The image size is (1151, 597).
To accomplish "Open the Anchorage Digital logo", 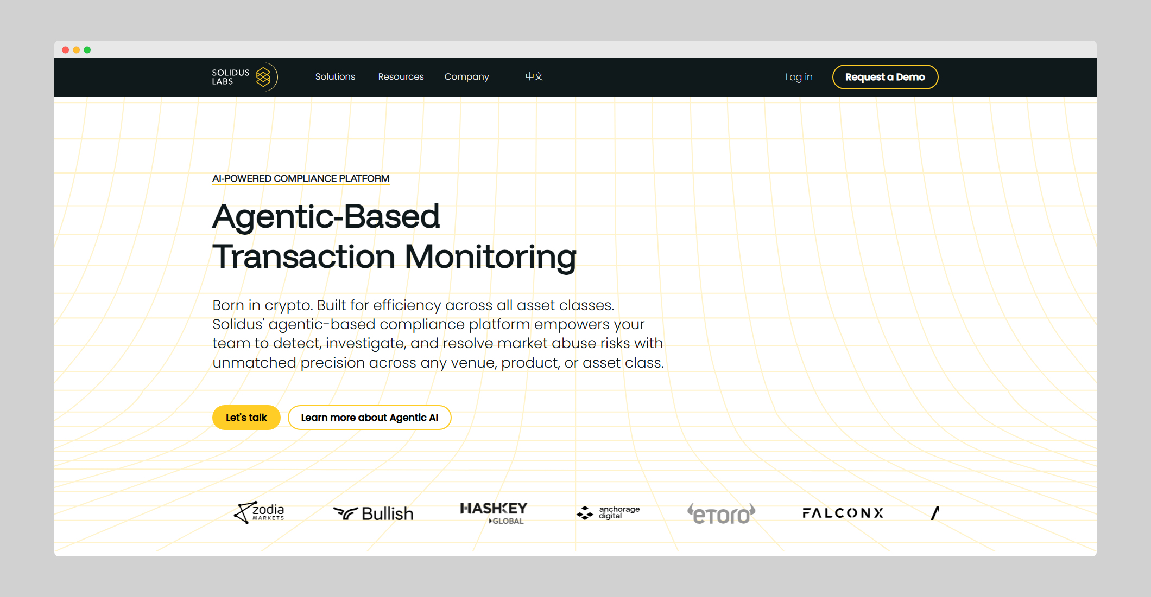I will [608, 512].
